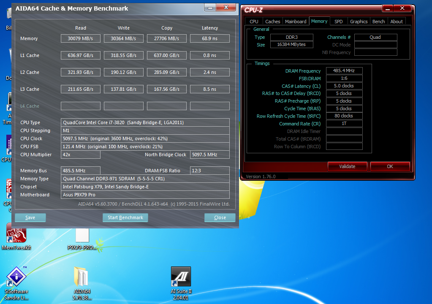432x304 pixels.
Task: Click the Memory Latency value 68.9 ns
Action: pyautogui.click(x=209, y=38)
